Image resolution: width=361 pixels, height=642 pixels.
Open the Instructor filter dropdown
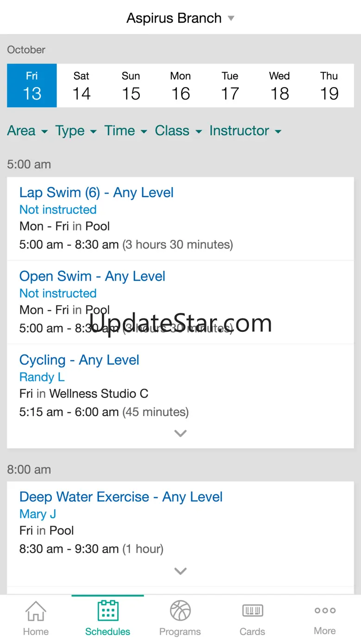[x=245, y=131]
